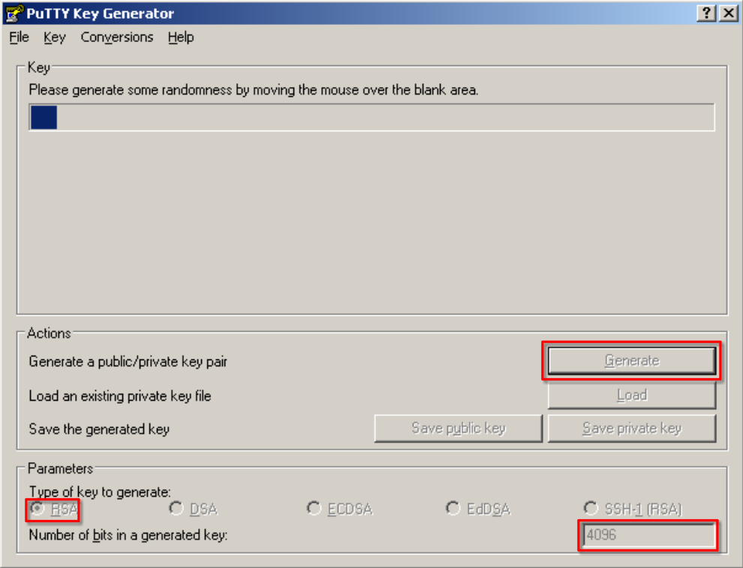The width and height of the screenshot is (743, 568).
Task: Click the randomness progress bar
Action: click(x=371, y=117)
